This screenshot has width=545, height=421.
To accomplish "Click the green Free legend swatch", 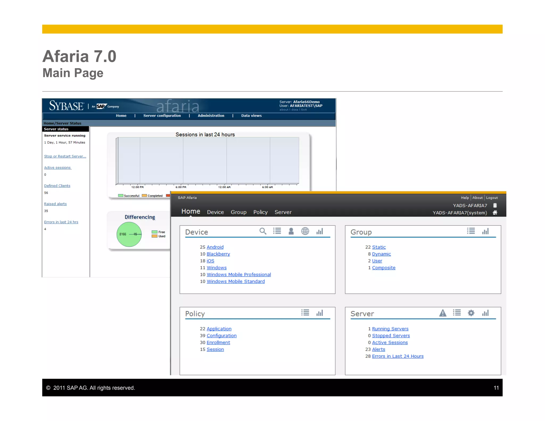I will pyautogui.click(x=154, y=232).
